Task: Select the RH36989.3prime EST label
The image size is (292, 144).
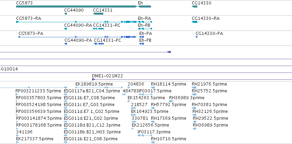Action: point(187,98)
